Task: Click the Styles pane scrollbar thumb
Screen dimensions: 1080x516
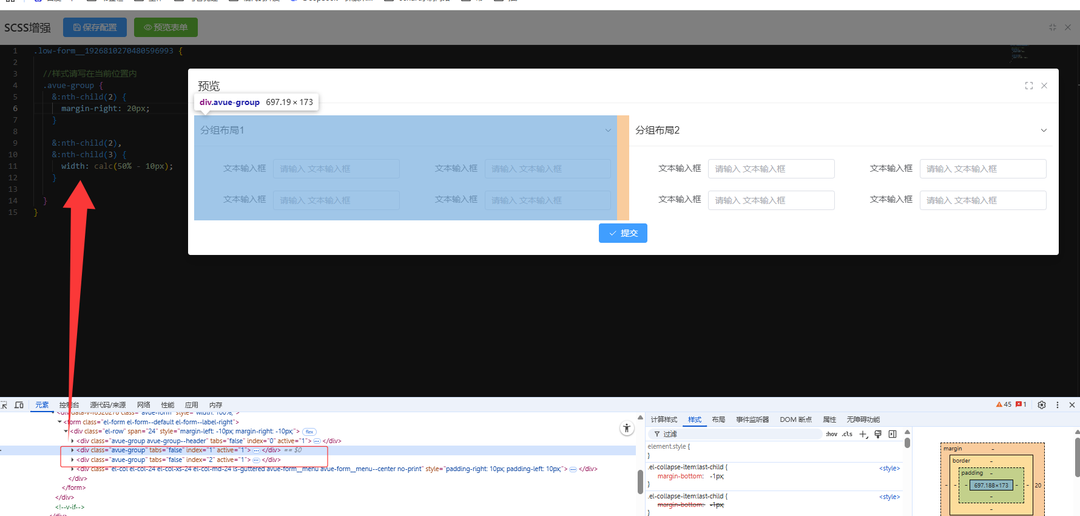Action: [x=907, y=443]
